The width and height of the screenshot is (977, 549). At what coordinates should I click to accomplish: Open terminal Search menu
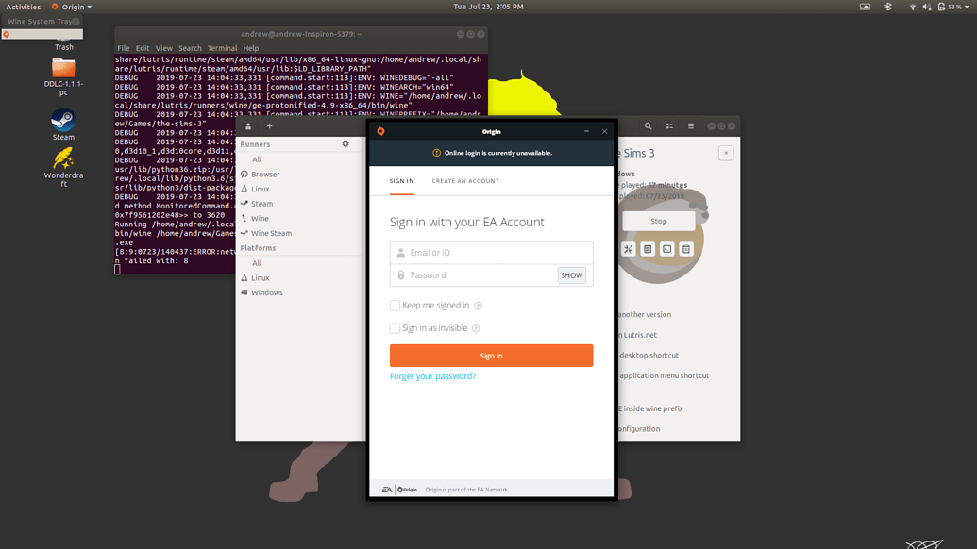[190, 48]
